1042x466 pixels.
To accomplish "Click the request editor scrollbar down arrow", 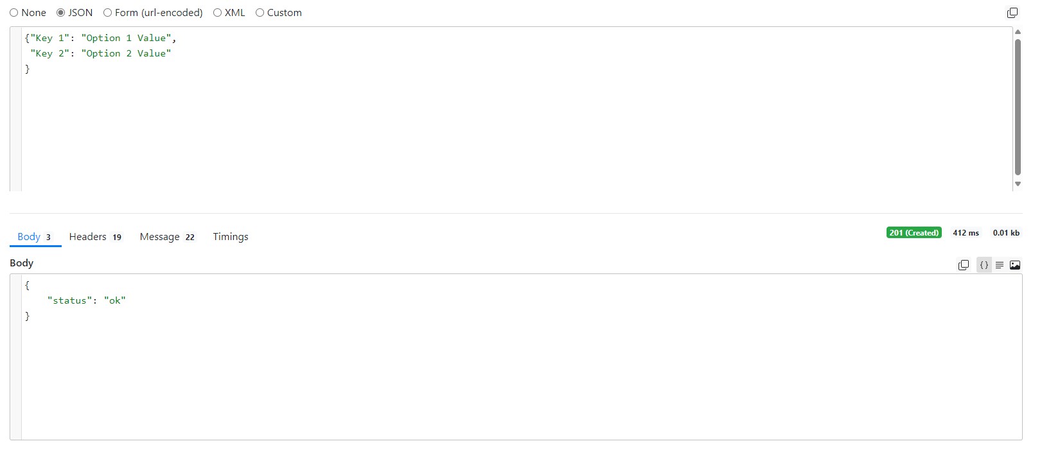I will (1018, 184).
